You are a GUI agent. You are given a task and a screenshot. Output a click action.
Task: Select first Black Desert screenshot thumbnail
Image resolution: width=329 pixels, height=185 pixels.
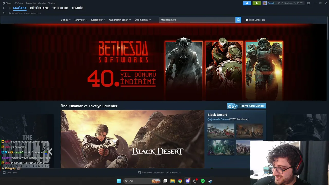tap(221, 131)
